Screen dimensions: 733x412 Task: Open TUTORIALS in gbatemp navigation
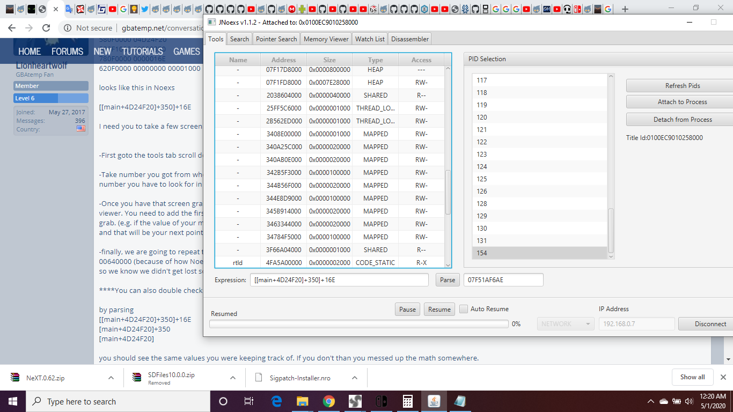pos(142,51)
